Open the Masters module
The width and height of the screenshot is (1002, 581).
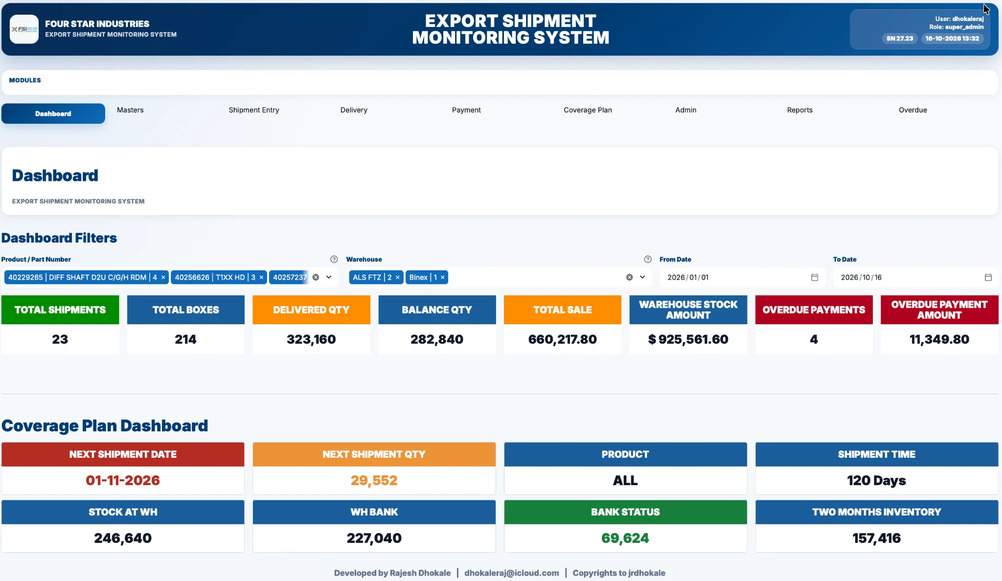[130, 110]
